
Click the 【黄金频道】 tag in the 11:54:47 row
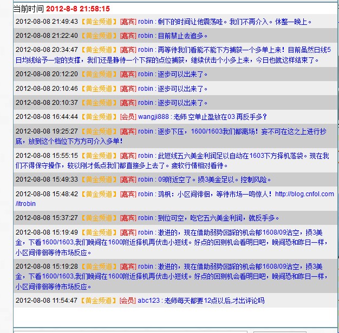[x=99, y=301]
